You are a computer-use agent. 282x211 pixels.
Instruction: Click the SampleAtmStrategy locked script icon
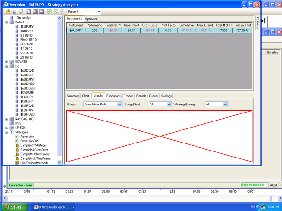coord(17,145)
